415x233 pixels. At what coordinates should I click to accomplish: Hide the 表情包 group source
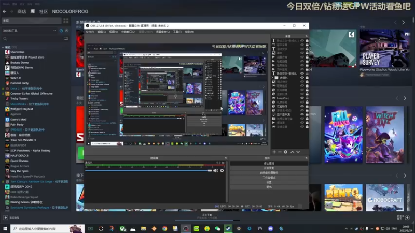(302, 78)
